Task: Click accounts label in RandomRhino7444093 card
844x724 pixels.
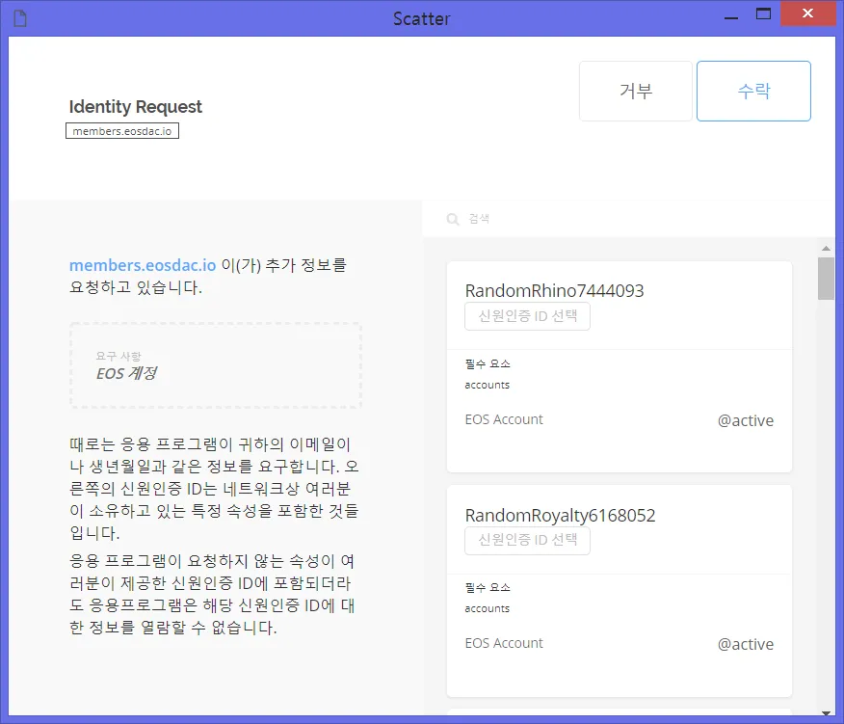Action: click(488, 386)
